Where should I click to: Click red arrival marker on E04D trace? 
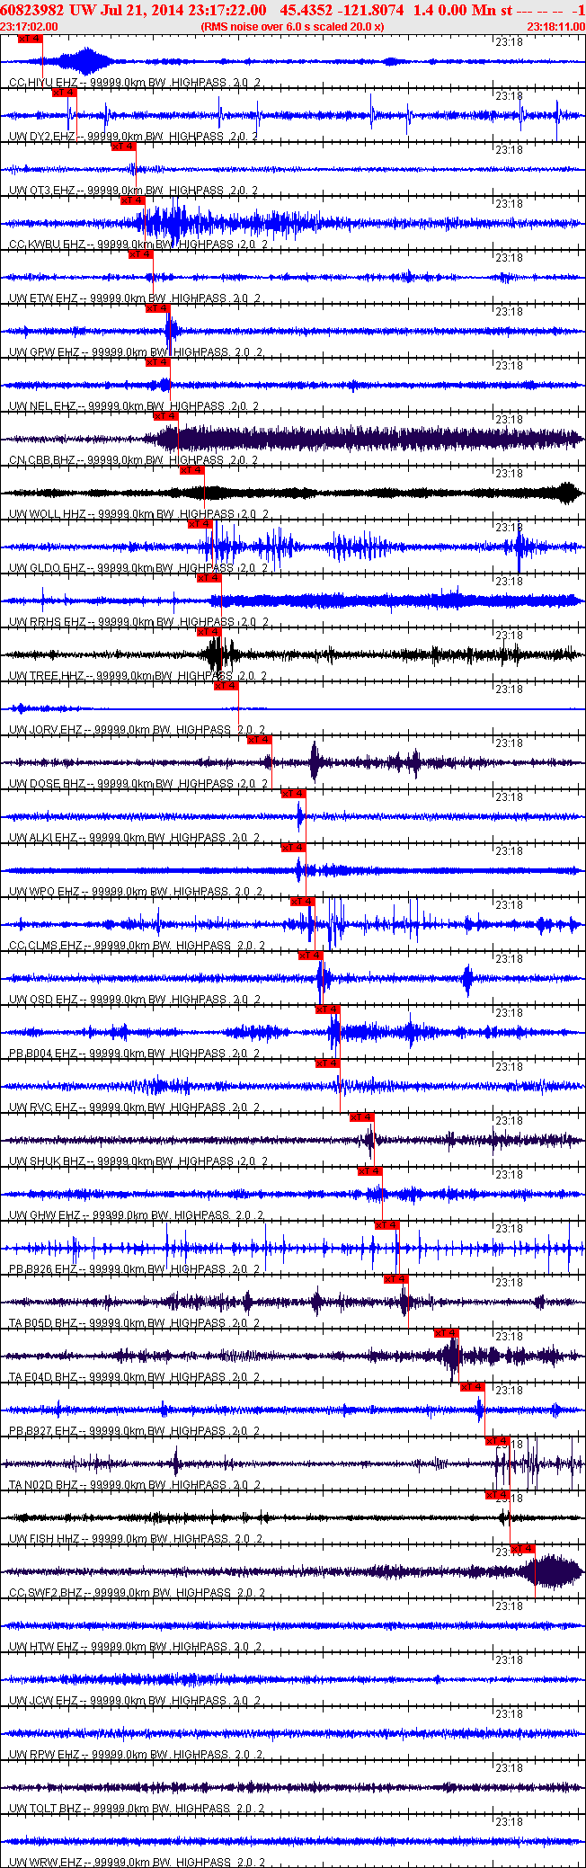click(447, 1333)
